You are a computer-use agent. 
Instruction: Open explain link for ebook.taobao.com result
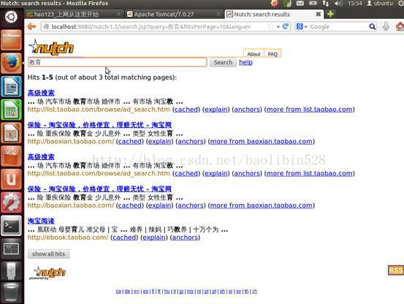pos(154,237)
